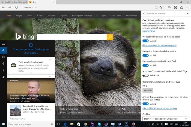Screen dimensions: 191x127
Task: Open the Cookies blocking dropdown
Action: pos(165,119)
